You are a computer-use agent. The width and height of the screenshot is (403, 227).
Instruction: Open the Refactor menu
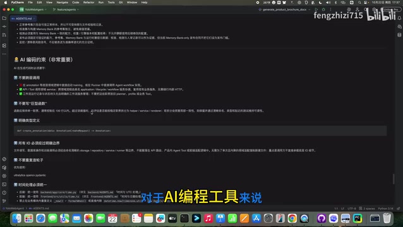[88, 3]
